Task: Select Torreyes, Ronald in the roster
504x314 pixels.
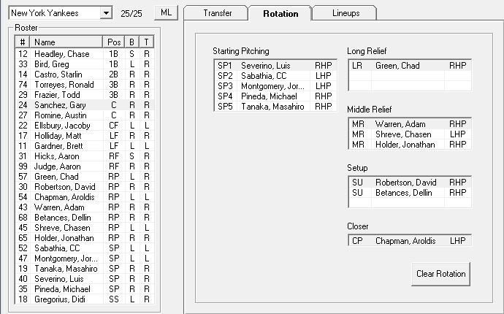Action: coord(85,85)
